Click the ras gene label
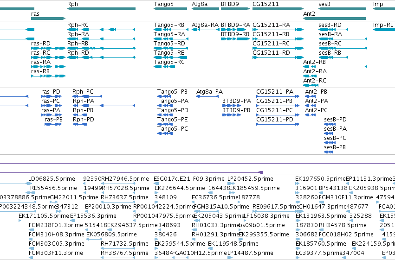 [x=35, y=14]
